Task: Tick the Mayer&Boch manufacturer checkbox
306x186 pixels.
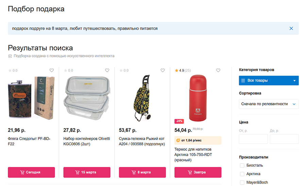Action: (x=242, y=183)
